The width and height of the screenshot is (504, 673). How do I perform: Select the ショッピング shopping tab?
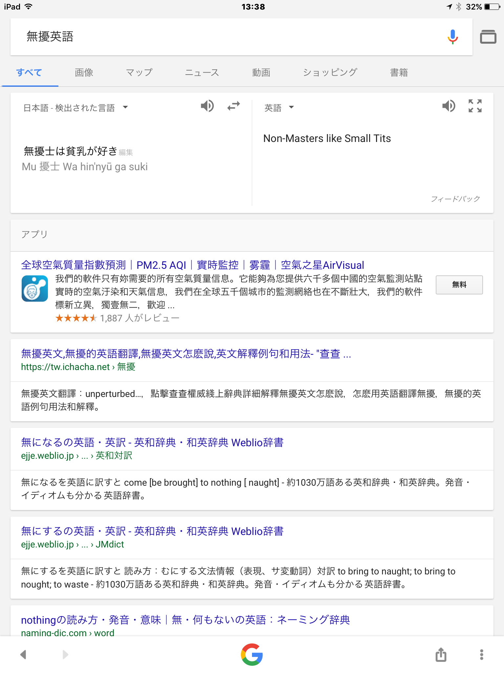click(x=330, y=73)
